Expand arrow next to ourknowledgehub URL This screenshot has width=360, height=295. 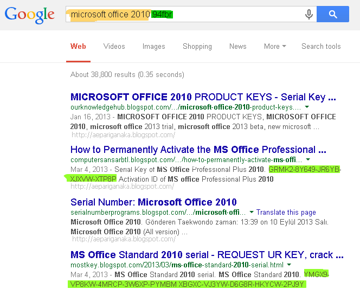click(307, 107)
